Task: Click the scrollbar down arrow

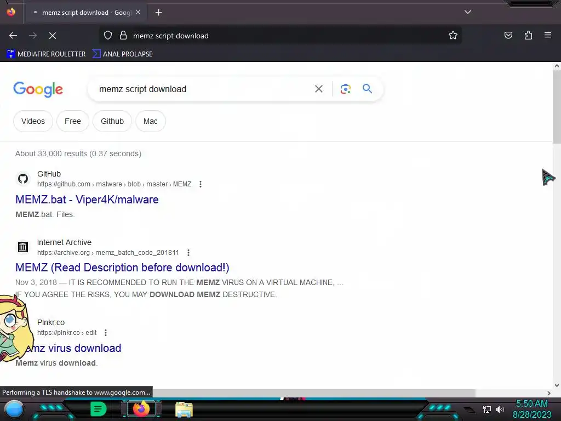Action: (557, 385)
